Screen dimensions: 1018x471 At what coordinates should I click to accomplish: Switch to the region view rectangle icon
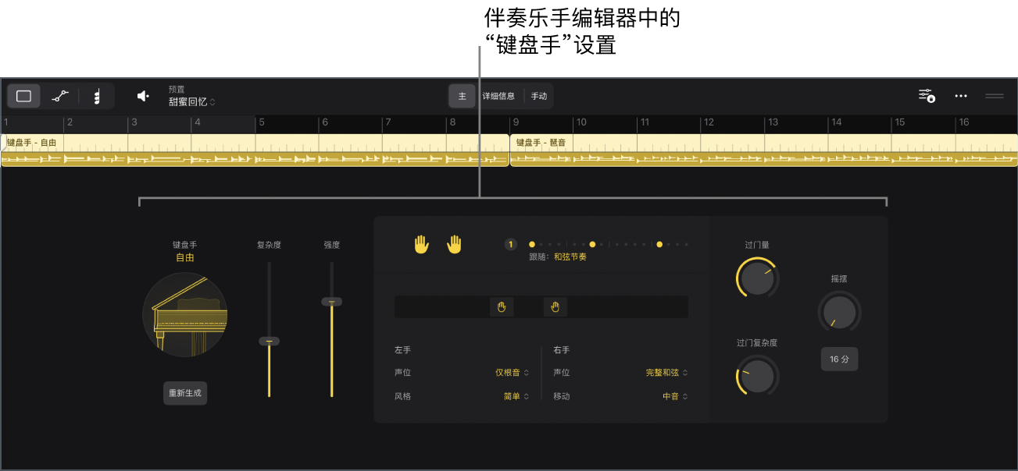[24, 96]
